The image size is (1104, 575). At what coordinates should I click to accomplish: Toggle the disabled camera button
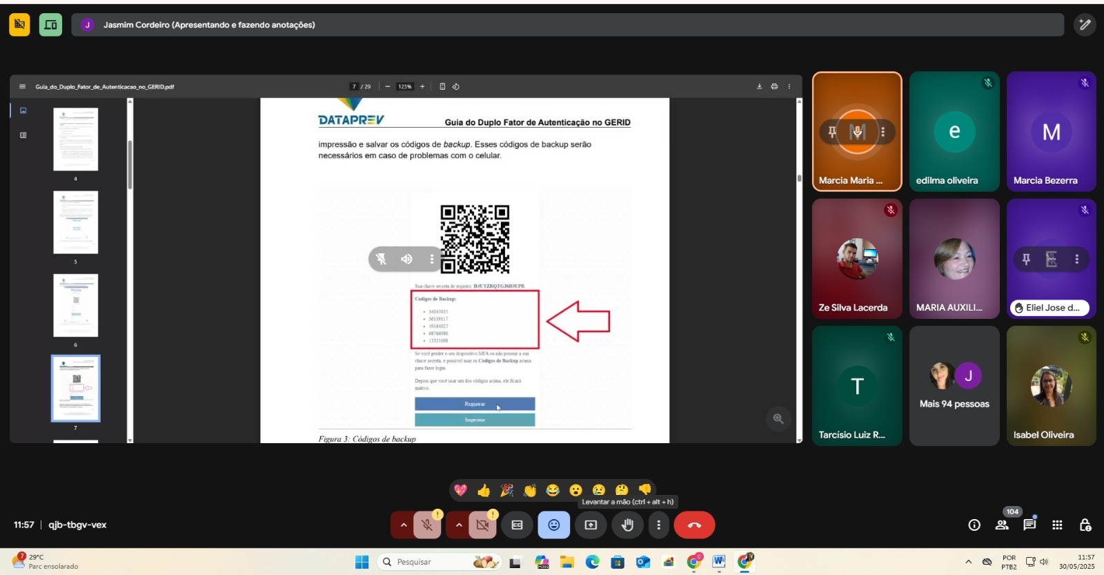[482, 525]
